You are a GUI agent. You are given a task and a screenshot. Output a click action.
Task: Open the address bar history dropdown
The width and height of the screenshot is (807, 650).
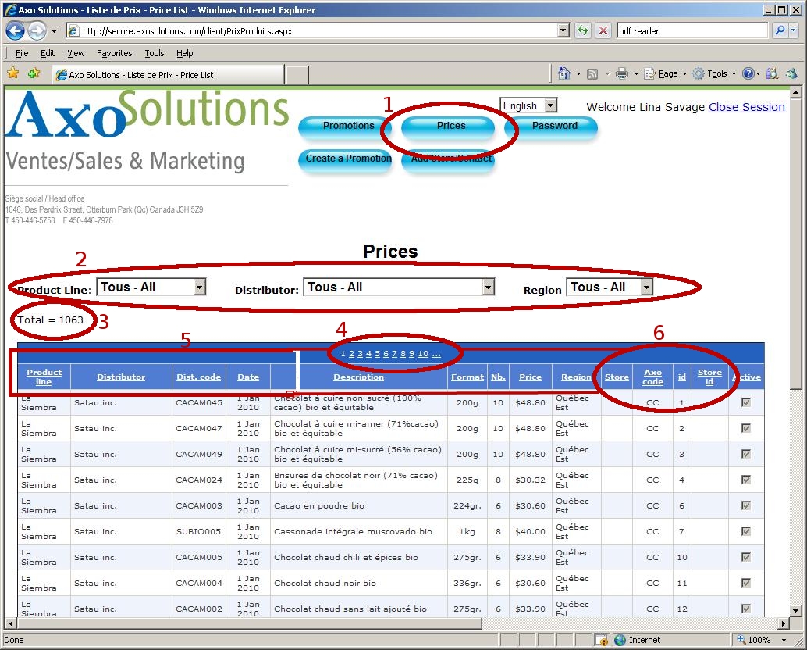click(563, 31)
